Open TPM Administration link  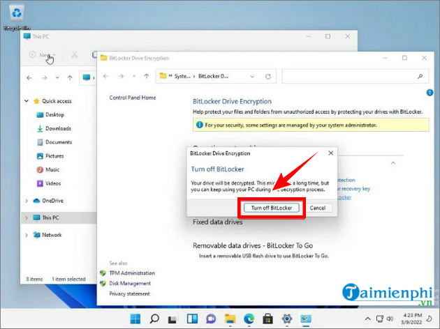click(x=132, y=273)
